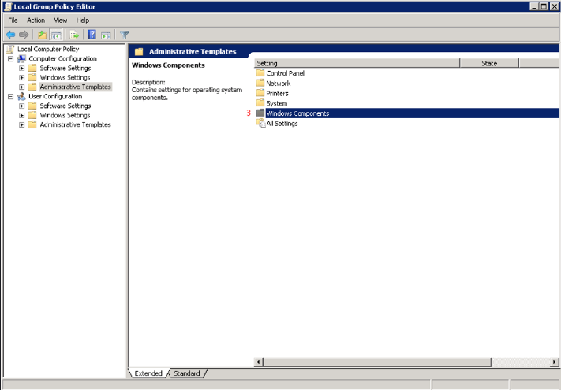Toggle the console tree show/hide icon
The image size is (561, 390).
click(56, 35)
